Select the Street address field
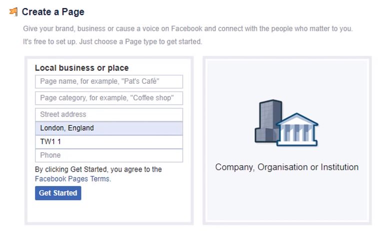The width and height of the screenshot is (378, 231). (x=109, y=115)
